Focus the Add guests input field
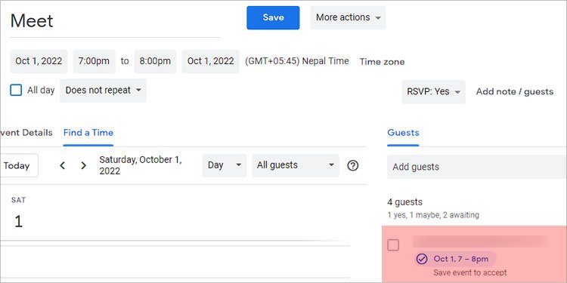The height and width of the screenshot is (283, 567). click(x=477, y=167)
